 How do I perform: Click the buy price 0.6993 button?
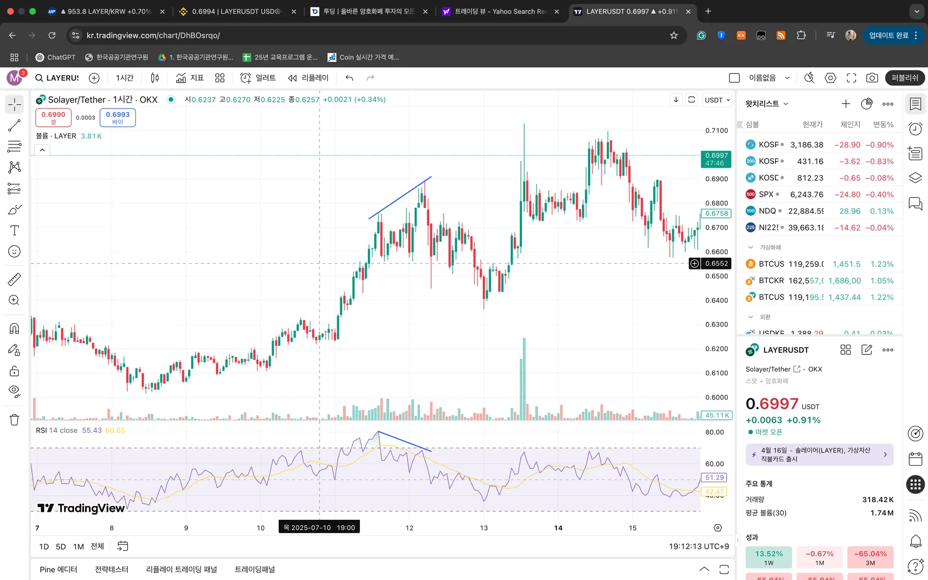point(118,118)
